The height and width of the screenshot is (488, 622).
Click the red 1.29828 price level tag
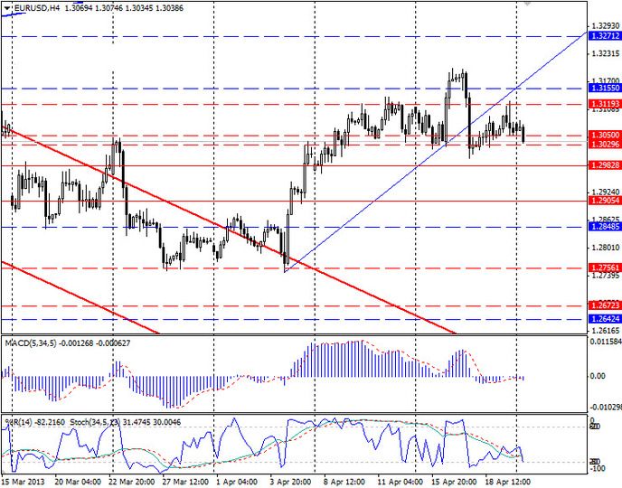tap(603, 165)
